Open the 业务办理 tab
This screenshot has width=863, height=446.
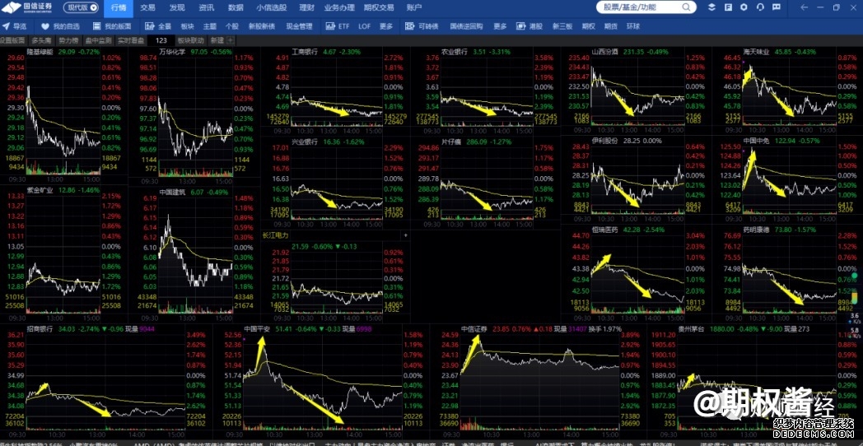(x=339, y=7)
